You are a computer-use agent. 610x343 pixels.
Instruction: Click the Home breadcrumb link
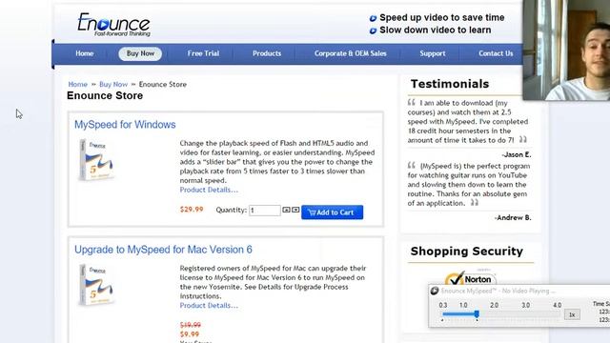78,85
